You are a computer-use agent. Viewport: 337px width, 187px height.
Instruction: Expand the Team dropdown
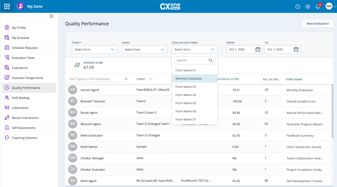(x=95, y=49)
